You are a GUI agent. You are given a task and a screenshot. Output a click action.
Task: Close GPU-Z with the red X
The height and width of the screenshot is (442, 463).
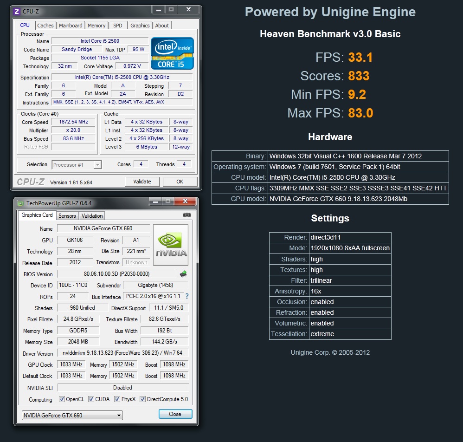coord(185,201)
